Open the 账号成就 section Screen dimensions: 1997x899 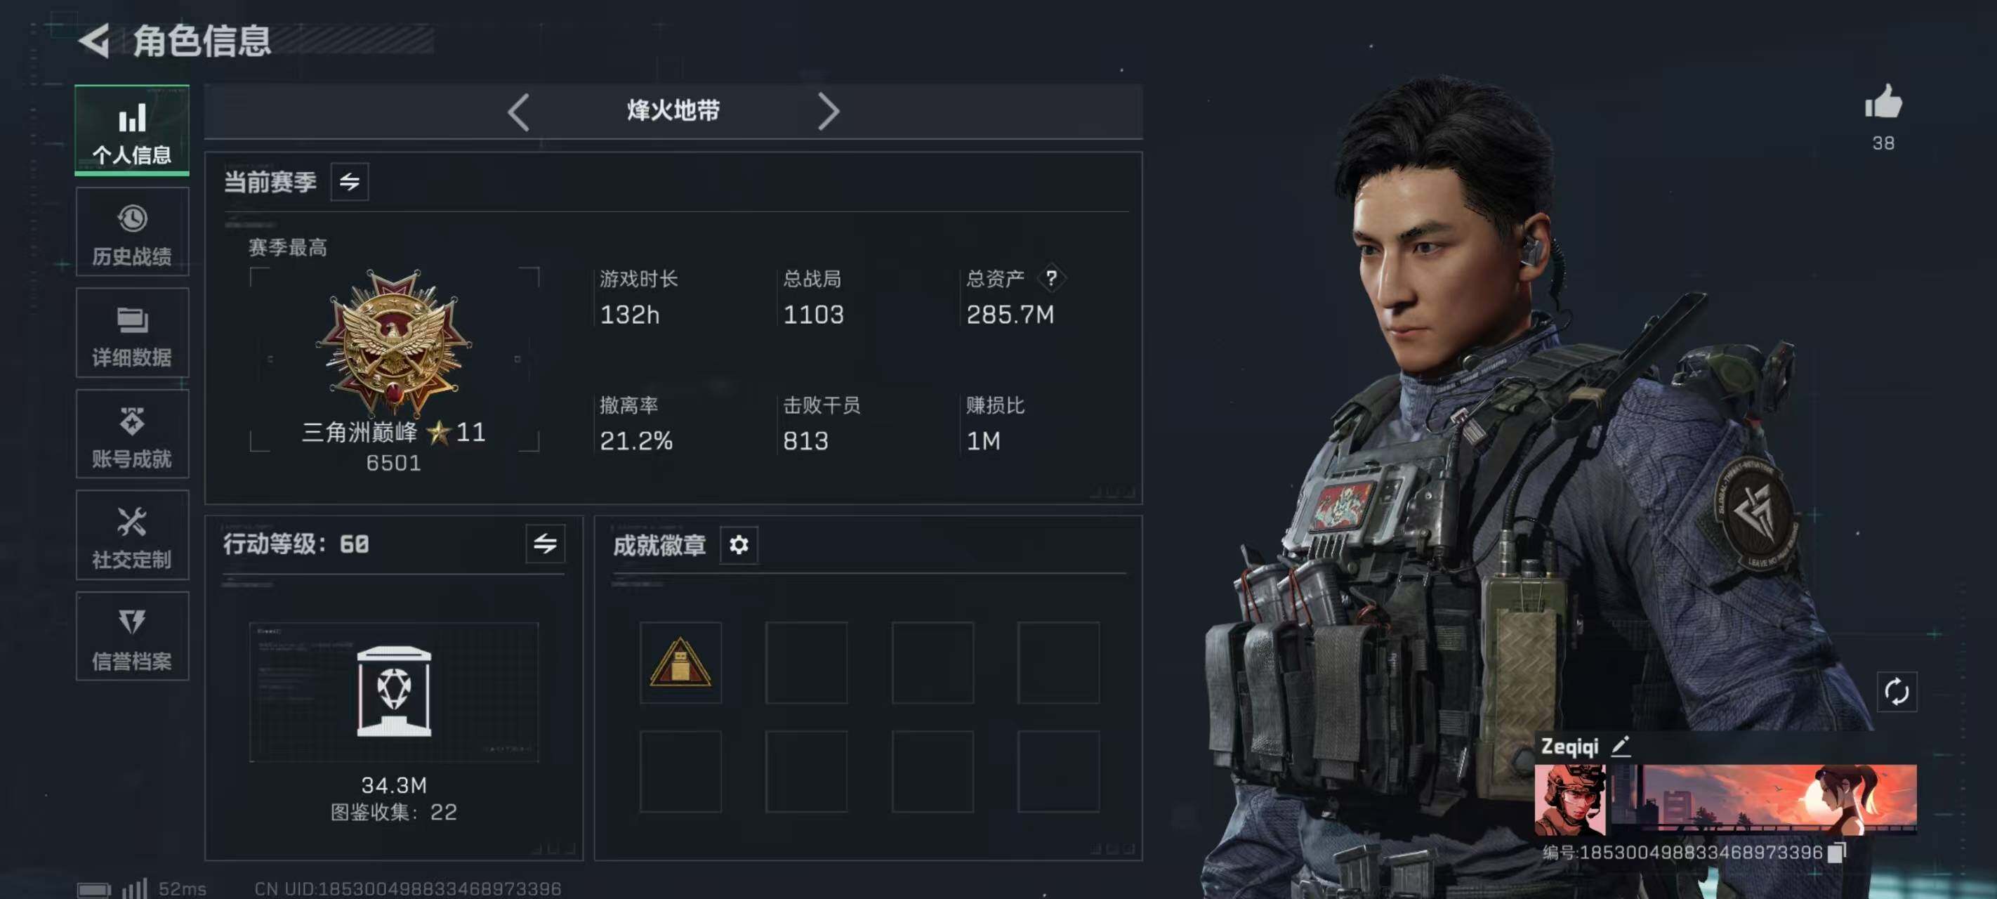(x=132, y=434)
